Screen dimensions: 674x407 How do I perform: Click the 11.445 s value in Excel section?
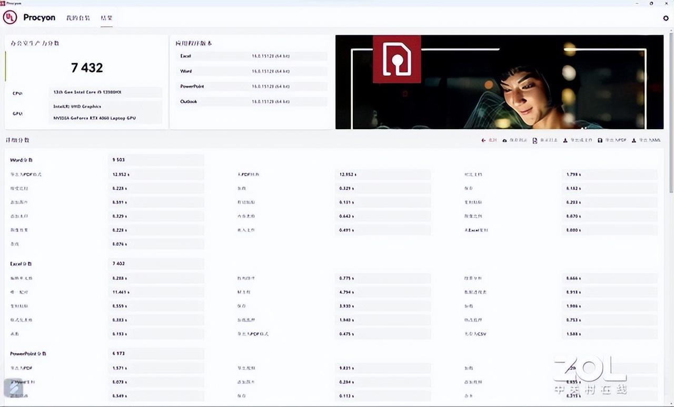pos(121,292)
